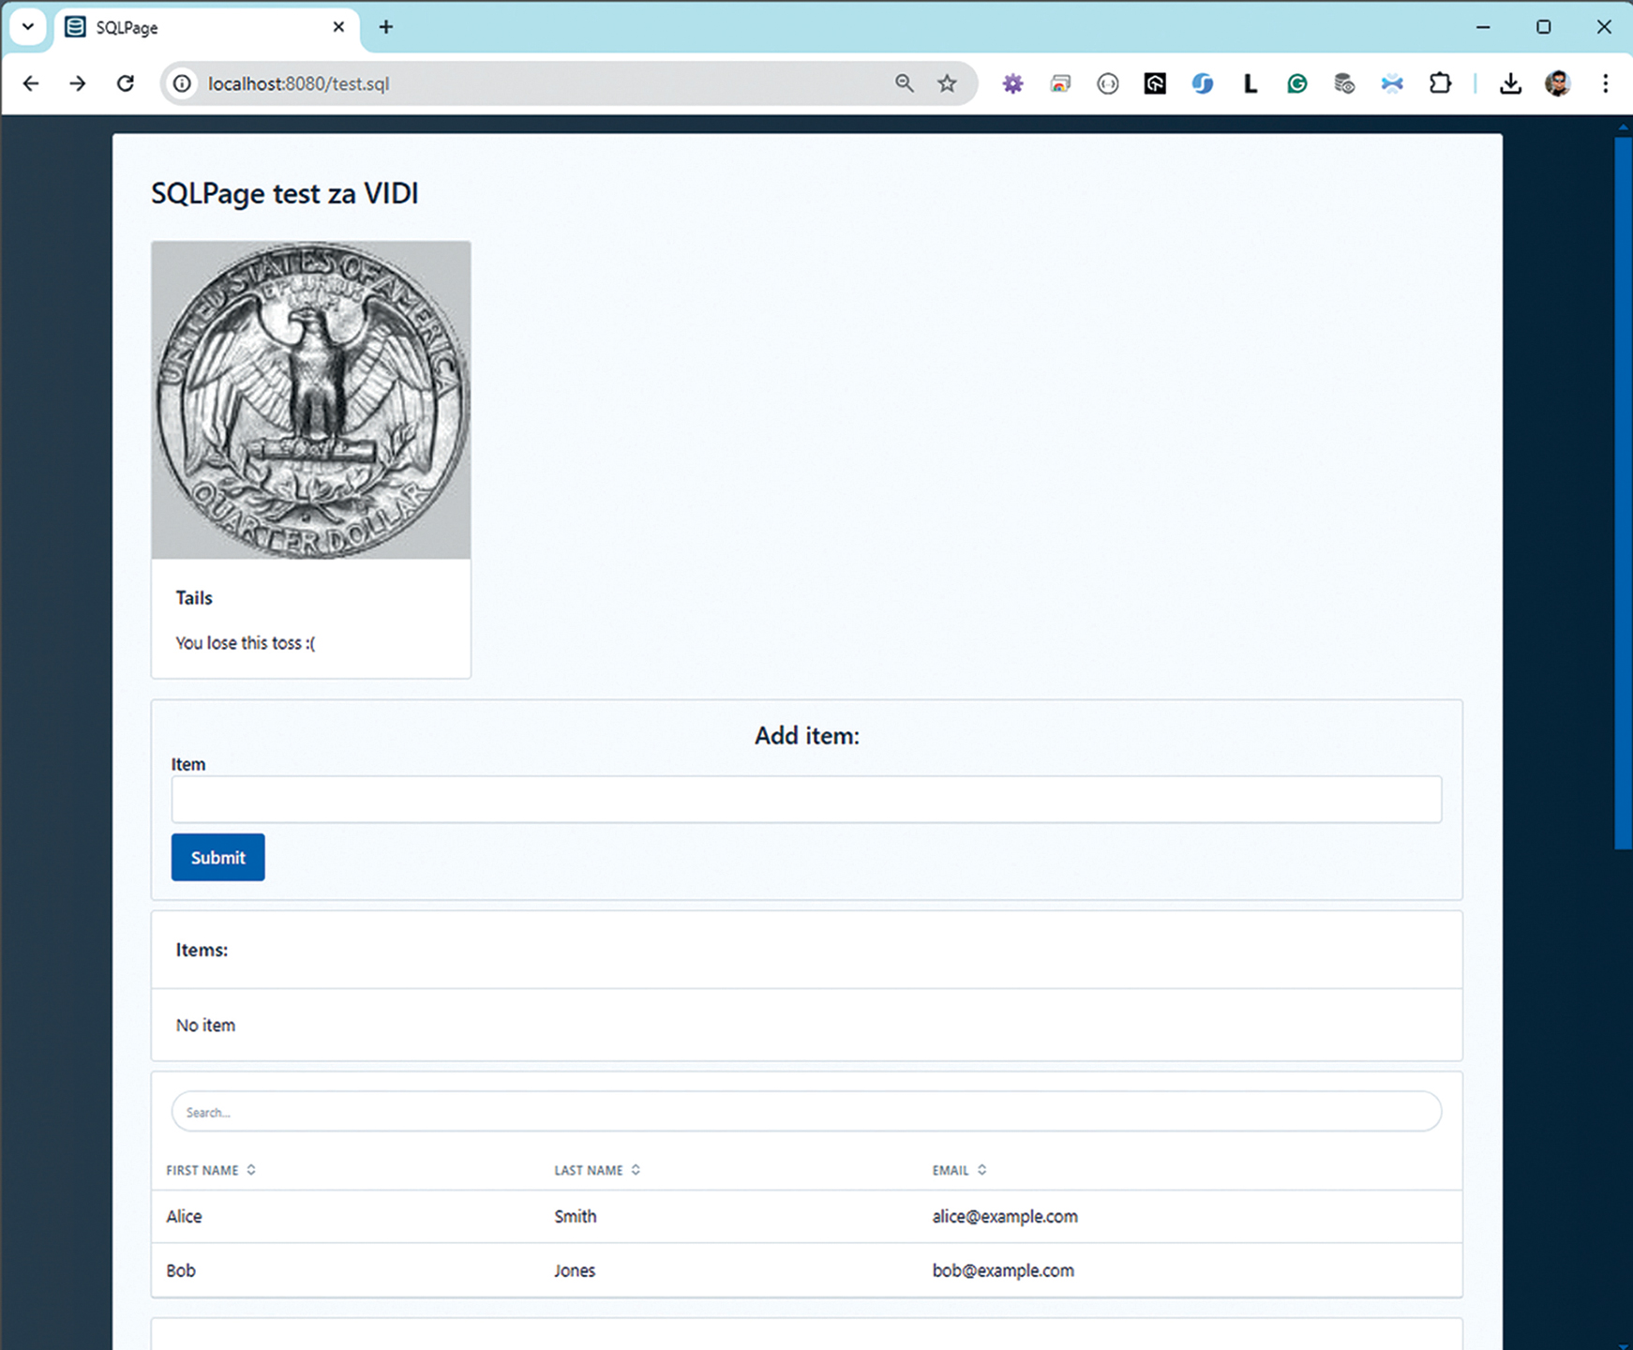Click the Bob first name cell
This screenshot has height=1350, width=1633.
point(181,1270)
